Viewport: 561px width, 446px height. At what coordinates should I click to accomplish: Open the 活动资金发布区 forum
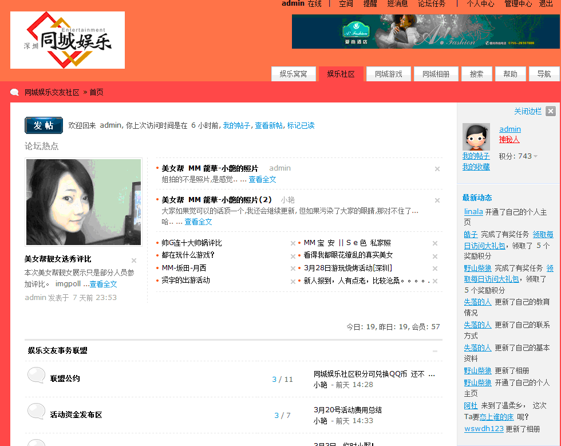76,415
